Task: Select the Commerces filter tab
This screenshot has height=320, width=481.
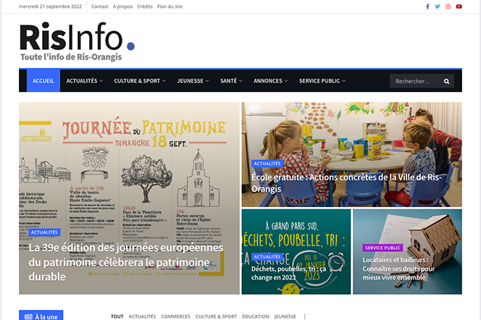Action: point(175,316)
